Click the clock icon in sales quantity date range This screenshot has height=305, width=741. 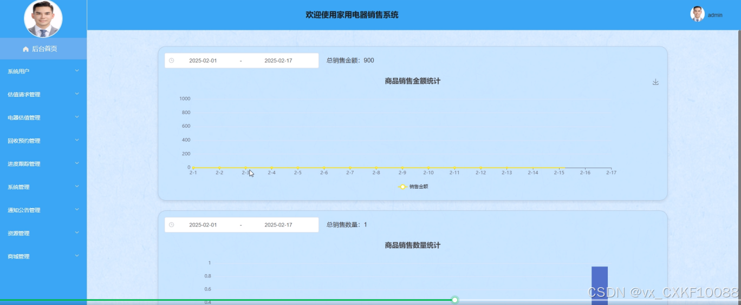click(172, 225)
